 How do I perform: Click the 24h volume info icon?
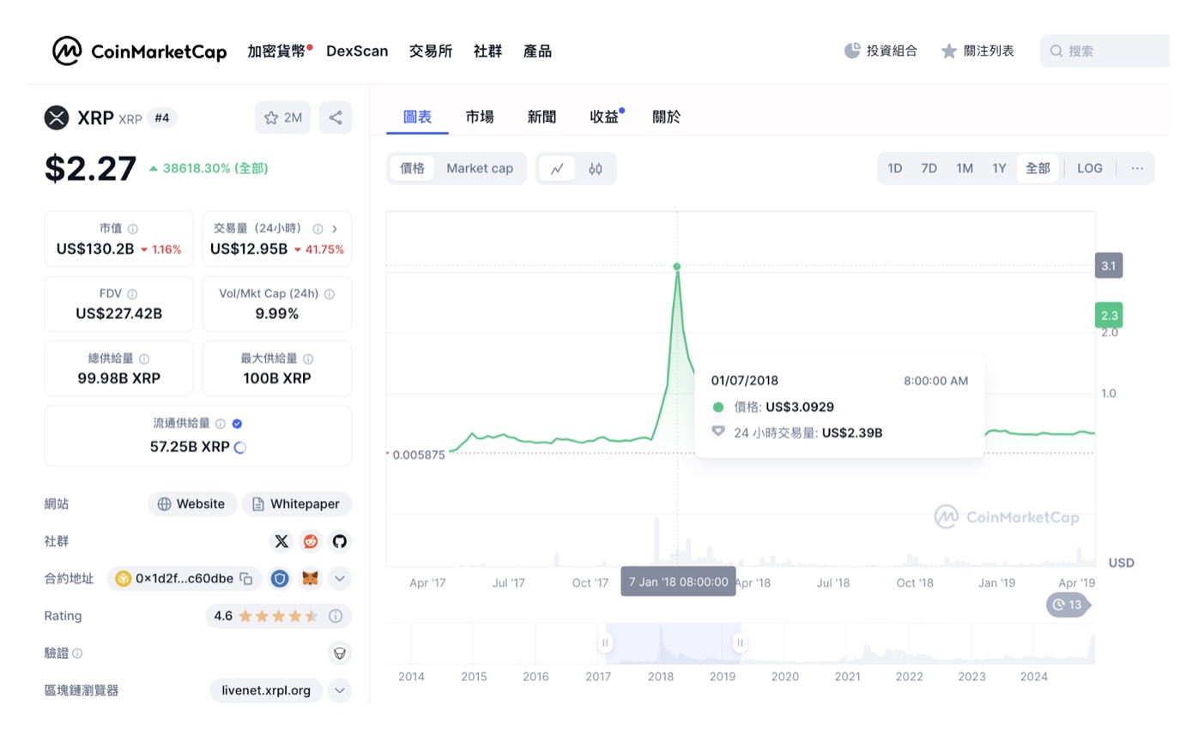[x=318, y=229]
